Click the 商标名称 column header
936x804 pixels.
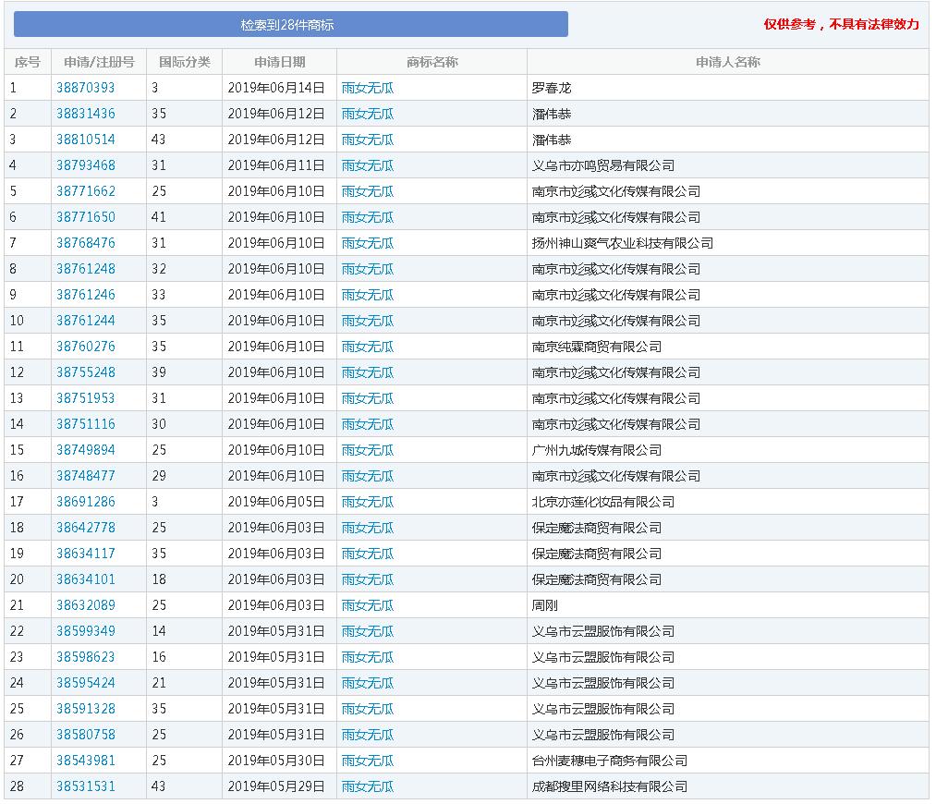432,62
